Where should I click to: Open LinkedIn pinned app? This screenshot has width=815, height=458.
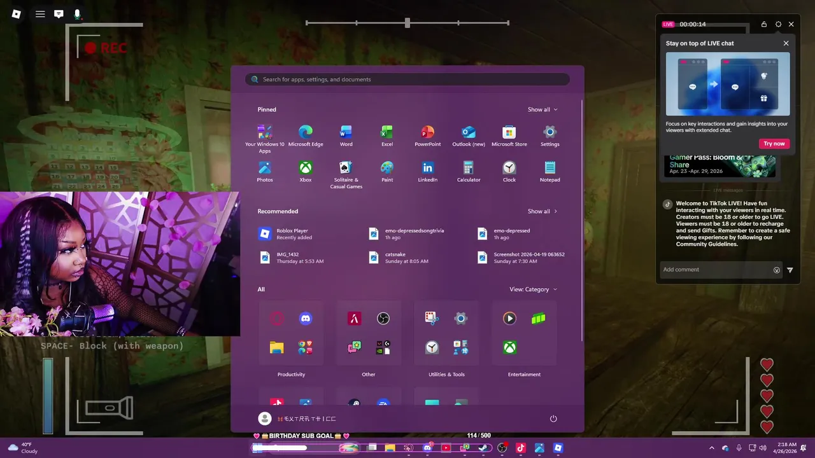[427, 172]
